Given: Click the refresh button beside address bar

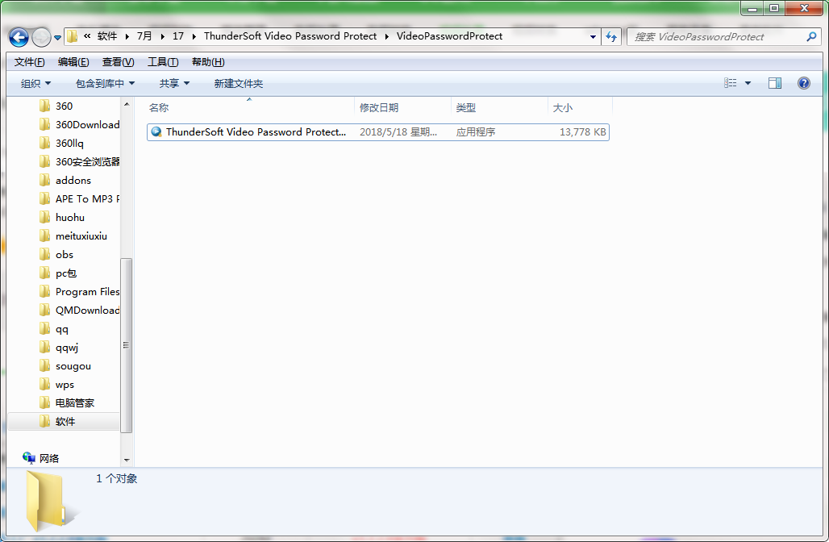Looking at the screenshot, I should [x=611, y=36].
